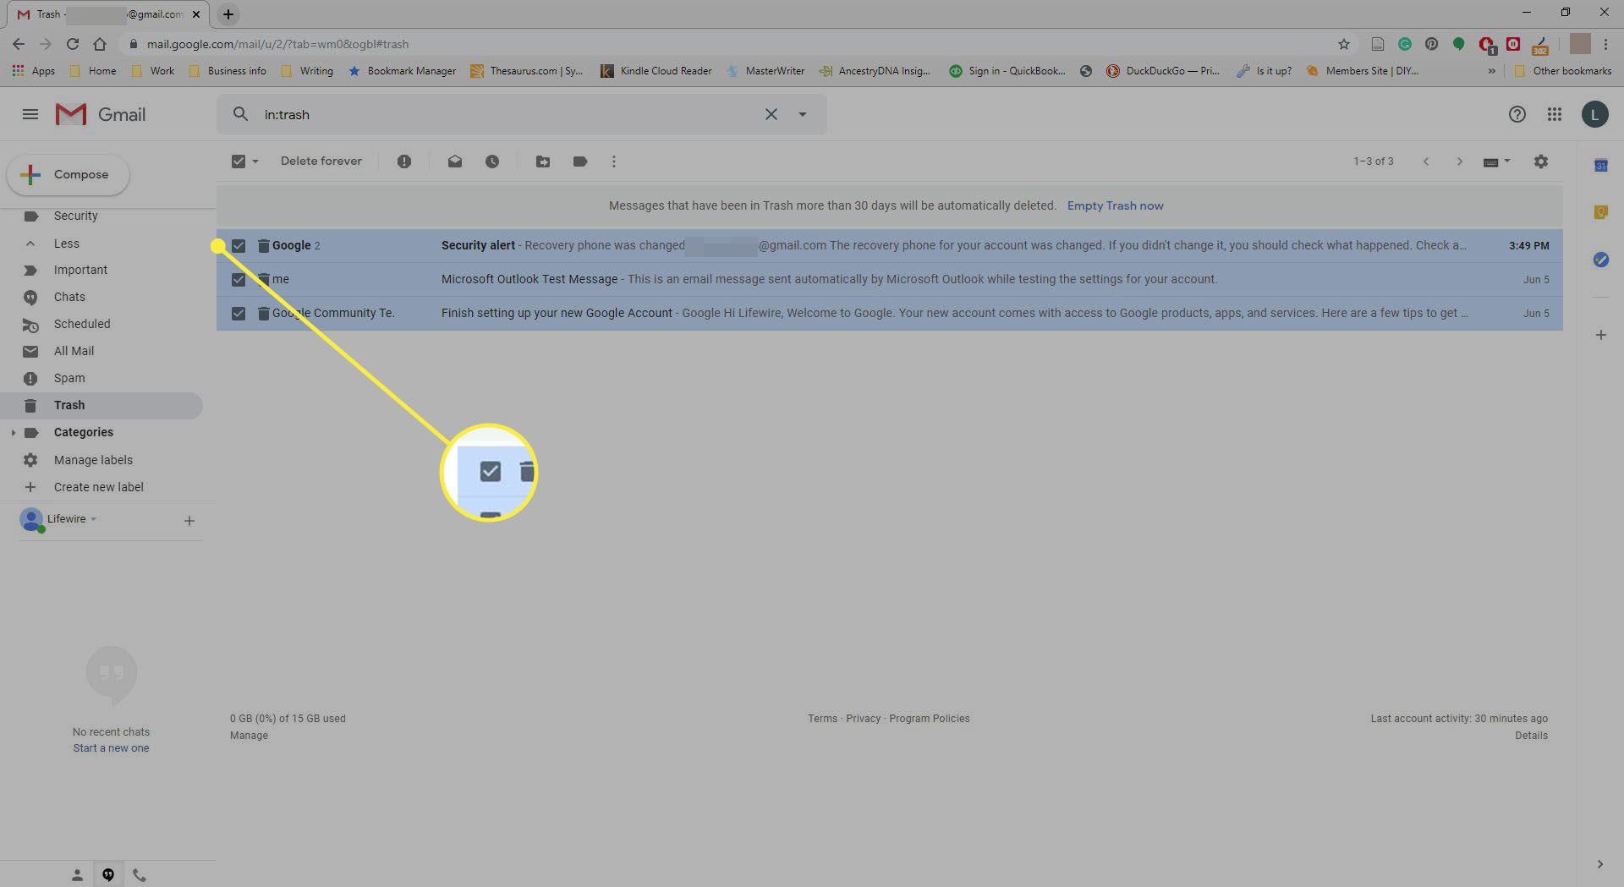
Task: Open the Spam folder
Action: click(x=69, y=379)
